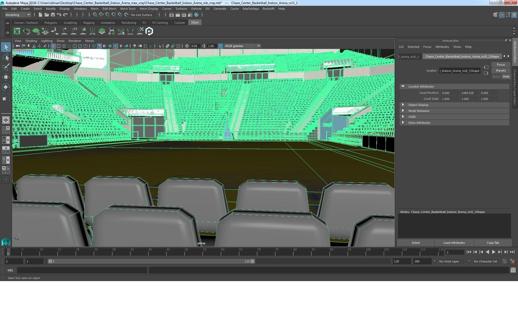Open Render Settings clapboard gear icon
518x313 pixels.
[190, 15]
